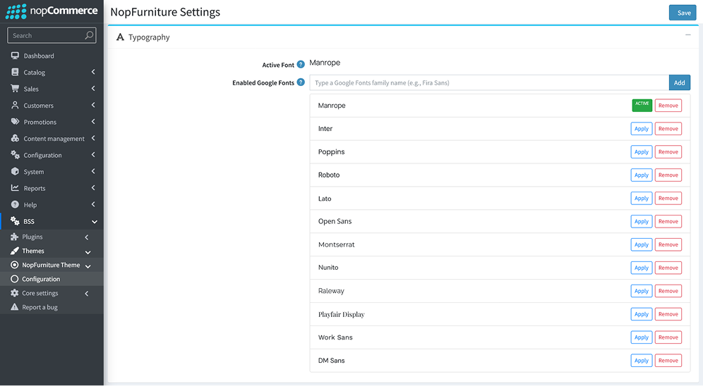This screenshot has height=386, width=703.
Task: Collapse the BSS menu chevron
Action: (94, 221)
